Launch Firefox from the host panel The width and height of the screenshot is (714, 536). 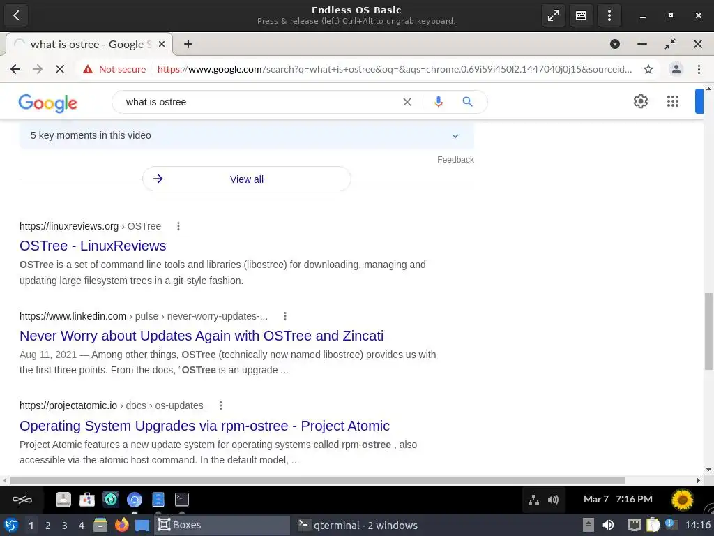pyautogui.click(x=121, y=525)
